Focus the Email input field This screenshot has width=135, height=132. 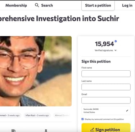(106, 100)
